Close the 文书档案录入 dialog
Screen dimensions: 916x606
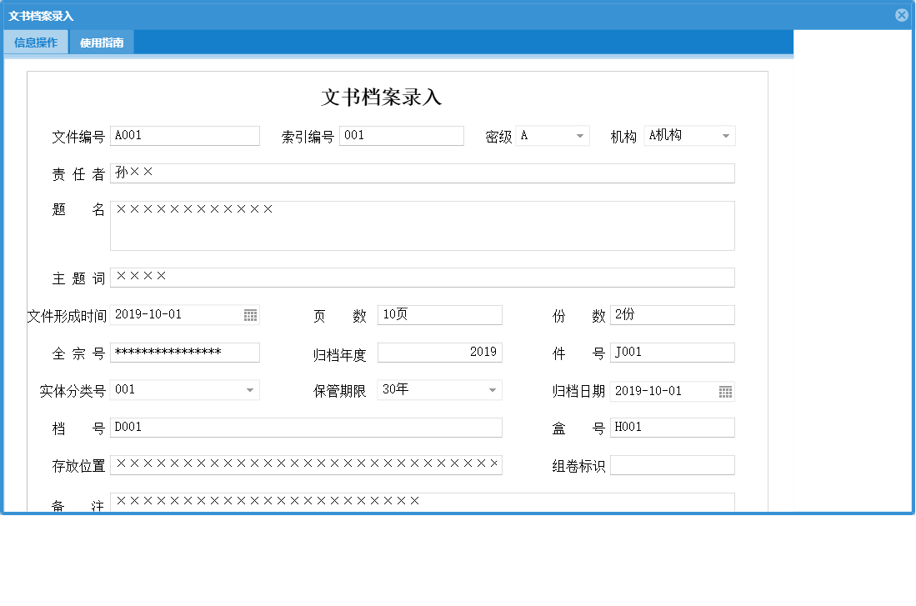[902, 14]
